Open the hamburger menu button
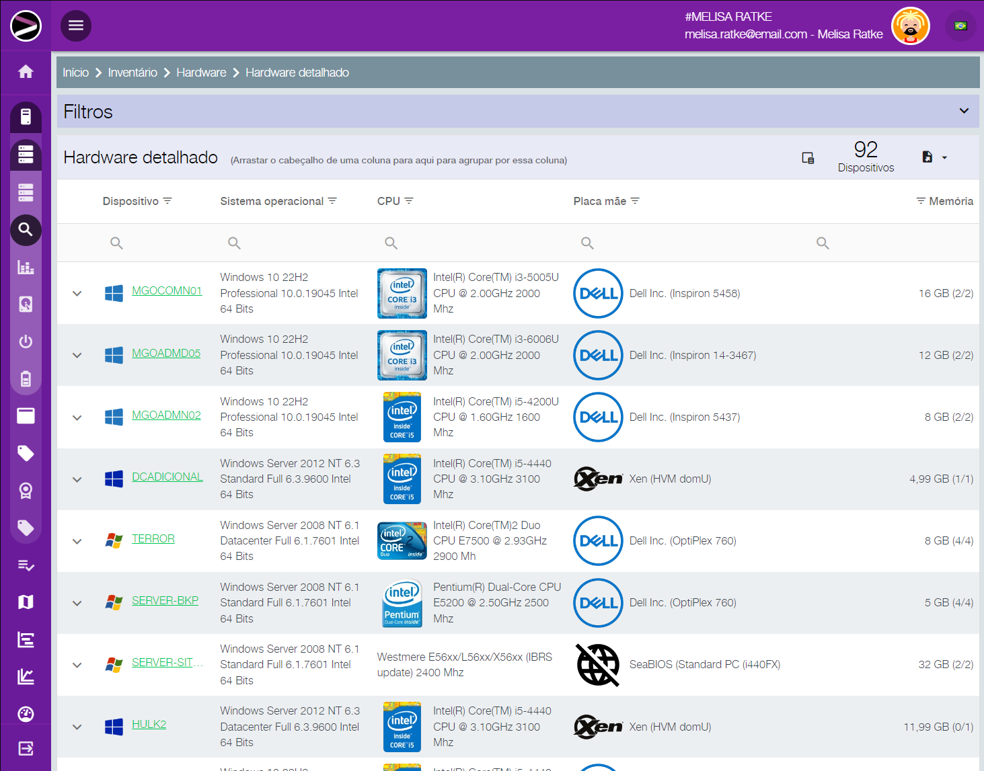984x771 pixels. point(76,26)
